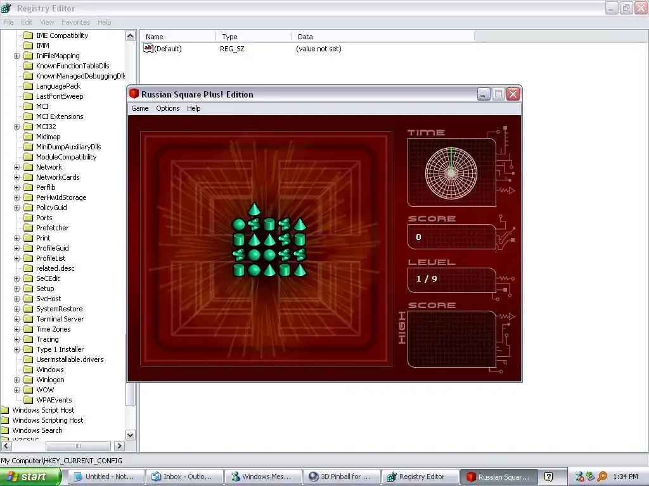This screenshot has height=486, width=649.
Task: Expand the Terminal Server key
Action: 16,319
